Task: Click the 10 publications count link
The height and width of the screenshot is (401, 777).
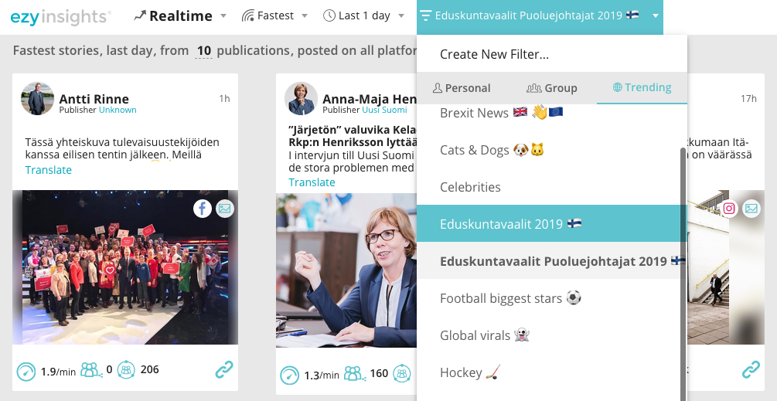Action: (203, 50)
